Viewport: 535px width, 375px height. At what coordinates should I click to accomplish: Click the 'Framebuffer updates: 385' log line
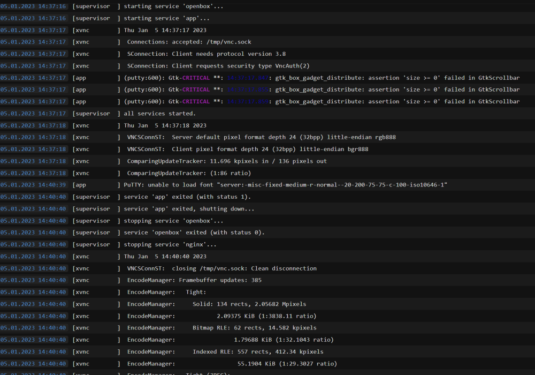tap(267, 280)
